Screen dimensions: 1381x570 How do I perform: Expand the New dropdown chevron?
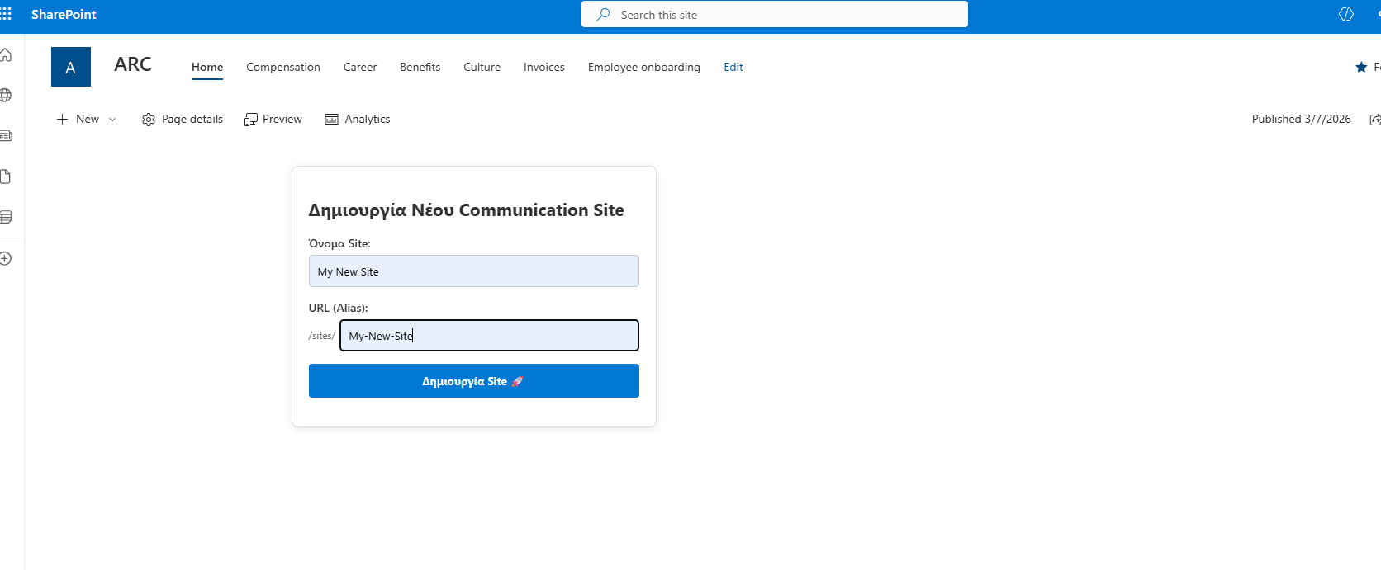coord(112,120)
